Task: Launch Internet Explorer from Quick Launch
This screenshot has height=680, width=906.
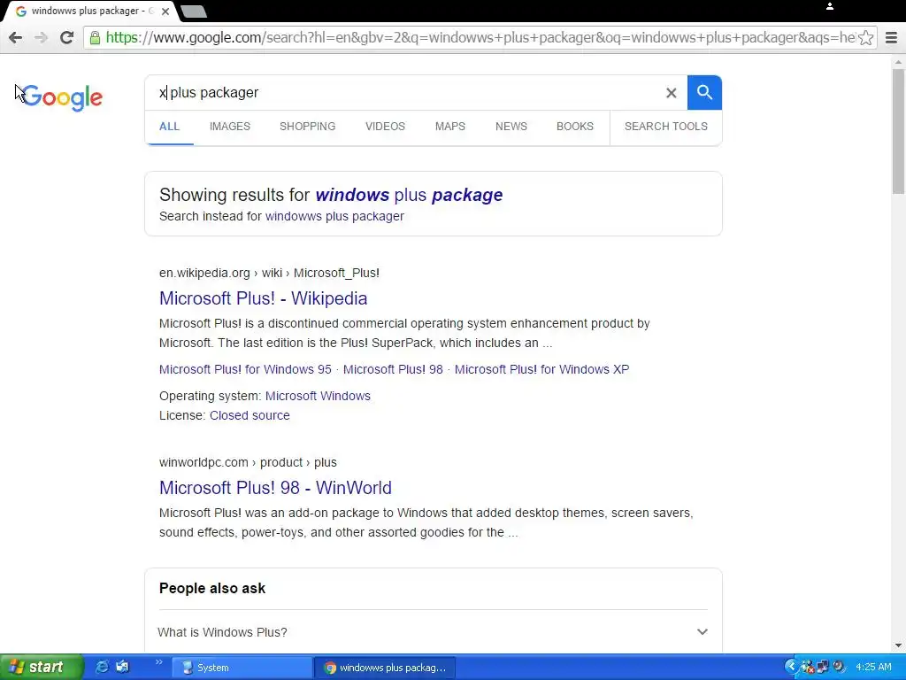Action: click(x=103, y=668)
